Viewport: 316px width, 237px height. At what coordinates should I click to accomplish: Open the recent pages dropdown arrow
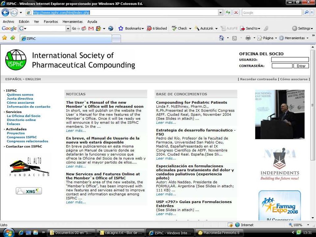21,13
